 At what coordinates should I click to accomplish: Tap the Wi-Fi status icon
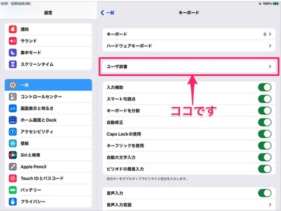pos(260,3)
